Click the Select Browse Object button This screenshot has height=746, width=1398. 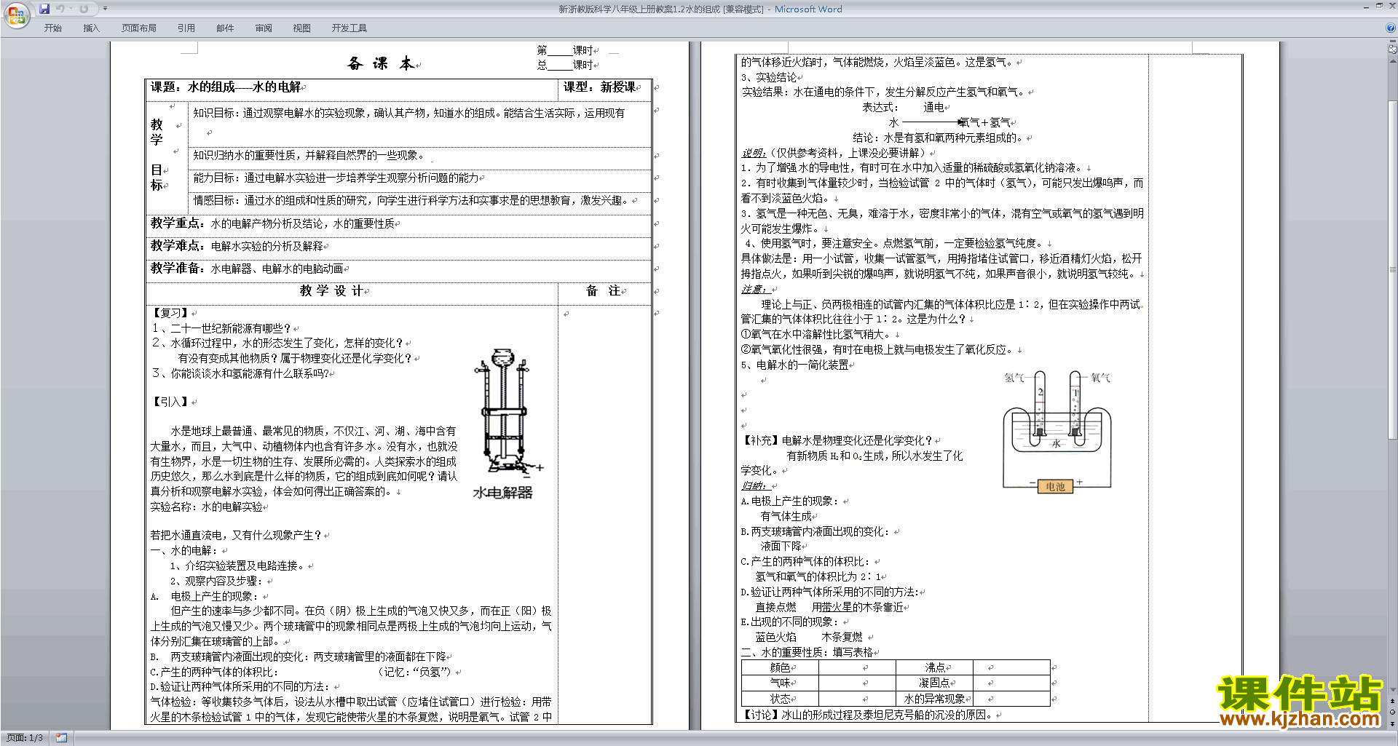click(1393, 712)
